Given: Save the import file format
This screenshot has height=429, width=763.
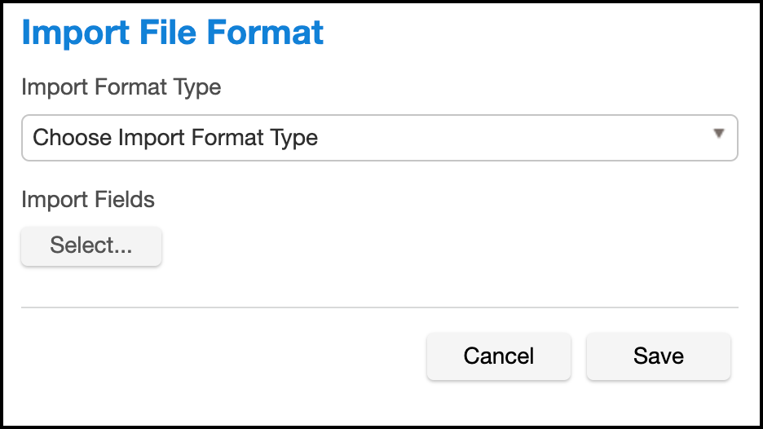Looking at the screenshot, I should pos(658,356).
